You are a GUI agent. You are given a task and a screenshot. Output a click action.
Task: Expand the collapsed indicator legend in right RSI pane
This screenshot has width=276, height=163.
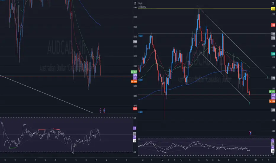[x=139, y=139]
